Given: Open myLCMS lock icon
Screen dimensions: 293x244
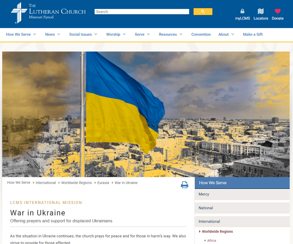Looking at the screenshot, I should [x=242, y=11].
